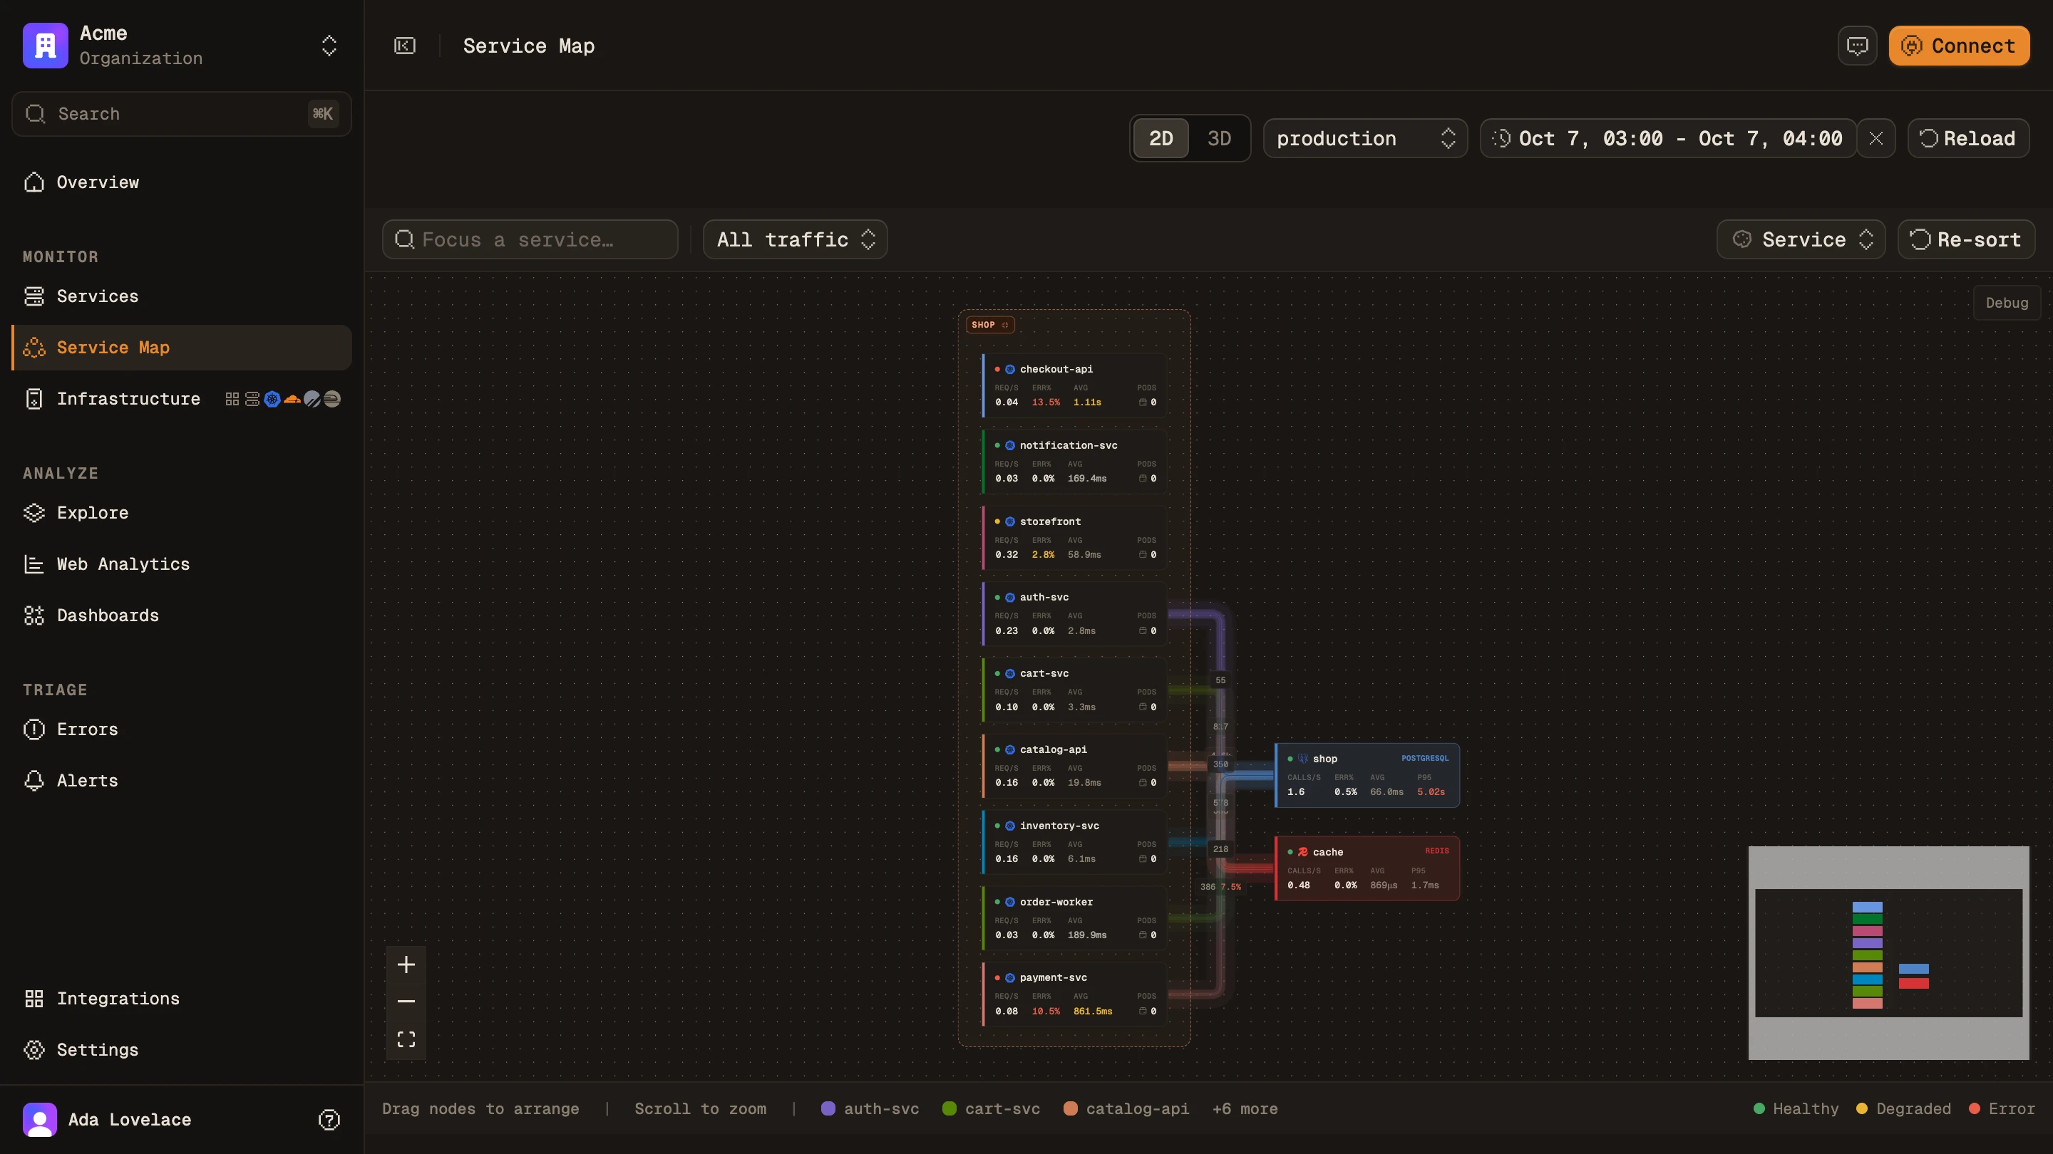Screen dimensions: 2053x1154
Task: Zoom out with the minus button
Action: coord(406,1002)
